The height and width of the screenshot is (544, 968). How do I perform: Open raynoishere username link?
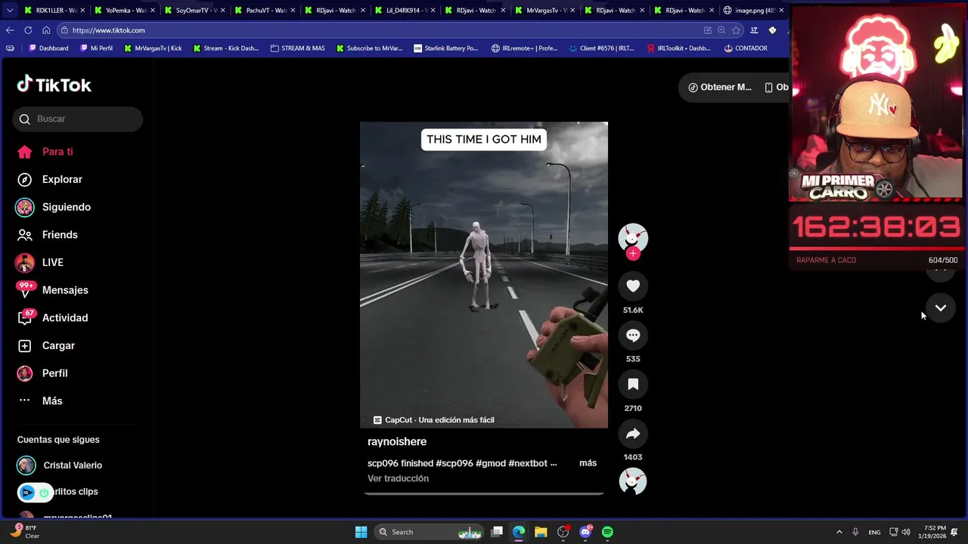397,441
